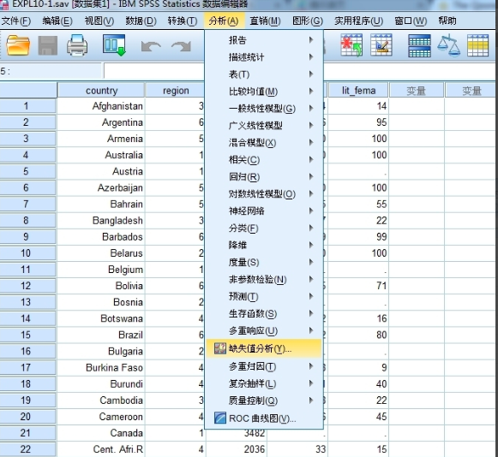Viewport: 498px width, 457px height.
Task: Click the Open data folder icon
Action: point(18,45)
